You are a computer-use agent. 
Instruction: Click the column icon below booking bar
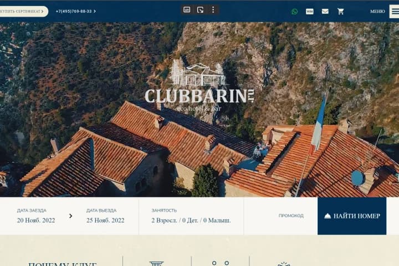[x=156, y=263]
